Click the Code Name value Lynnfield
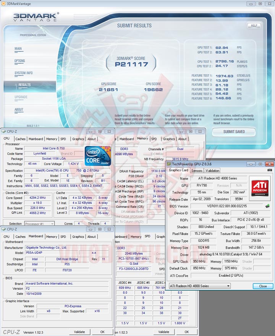This screenshot has height=336, width=275. tap(40, 153)
